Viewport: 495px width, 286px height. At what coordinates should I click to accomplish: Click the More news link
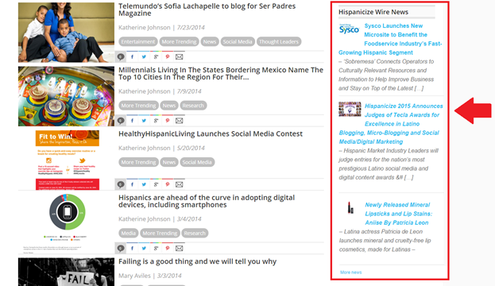[x=350, y=272]
